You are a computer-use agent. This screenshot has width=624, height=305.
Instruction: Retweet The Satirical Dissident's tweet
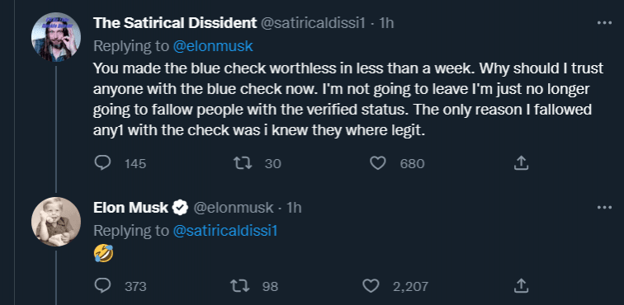coord(243,163)
